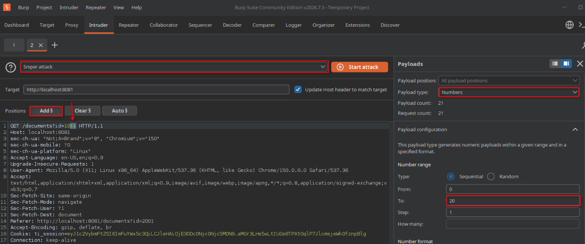Open the Payload position dropdown
Screen dimensions: 585x244
coord(509,81)
